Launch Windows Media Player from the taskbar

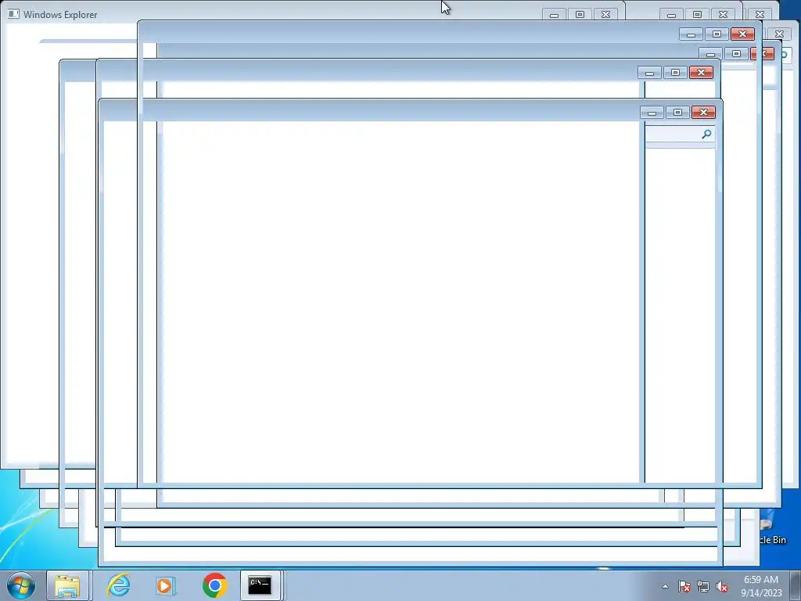tap(165, 585)
